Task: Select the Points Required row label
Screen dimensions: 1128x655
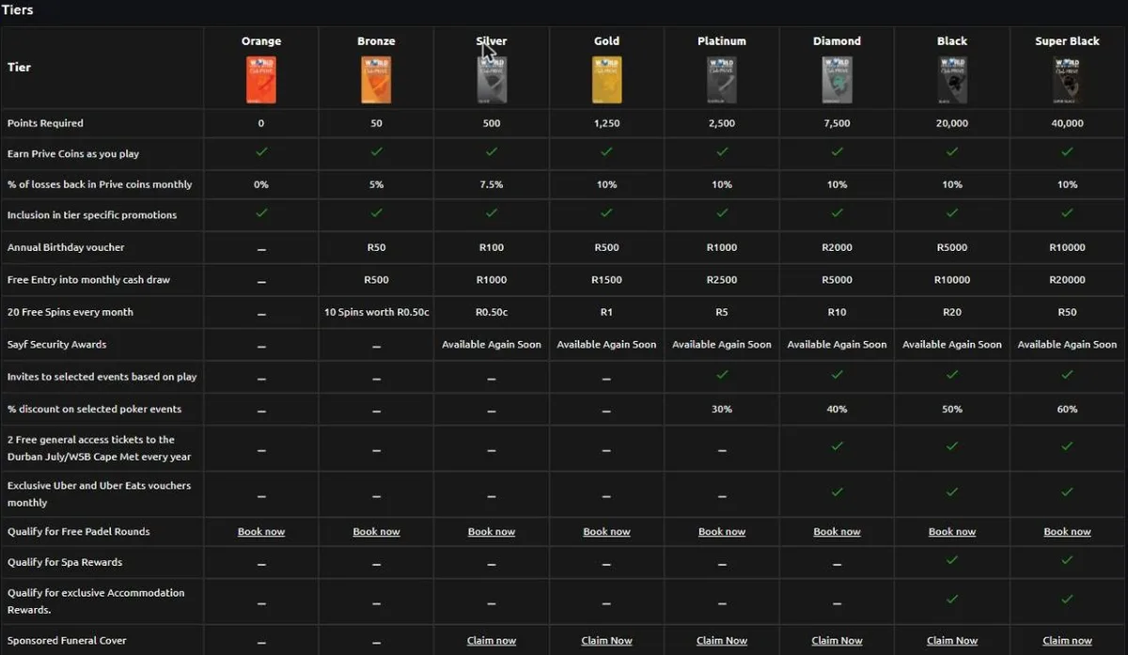Action: [45, 123]
